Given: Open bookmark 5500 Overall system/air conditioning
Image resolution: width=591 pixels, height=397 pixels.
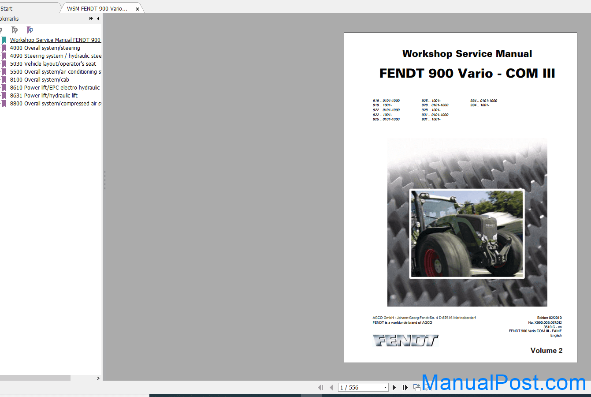Looking at the screenshot, I should (56, 72).
